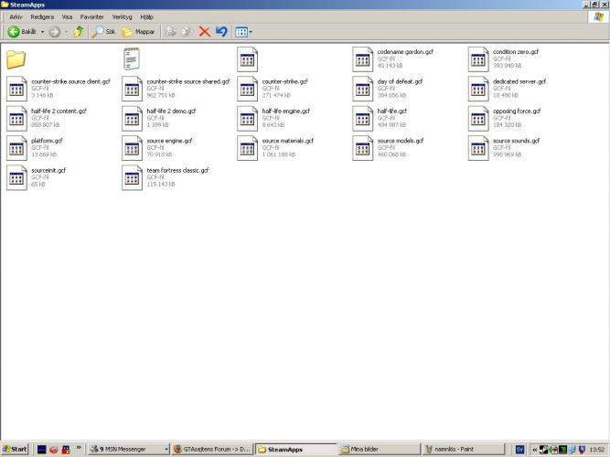Expand the Forward button history arrow
Viewport: 610px width, 457px height.
pos(67,31)
